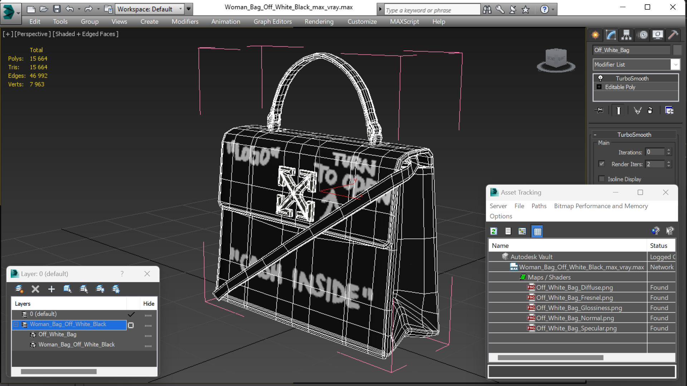Switch to the Utilities hammer panel
This screenshot has width=687, height=386.
click(x=673, y=35)
